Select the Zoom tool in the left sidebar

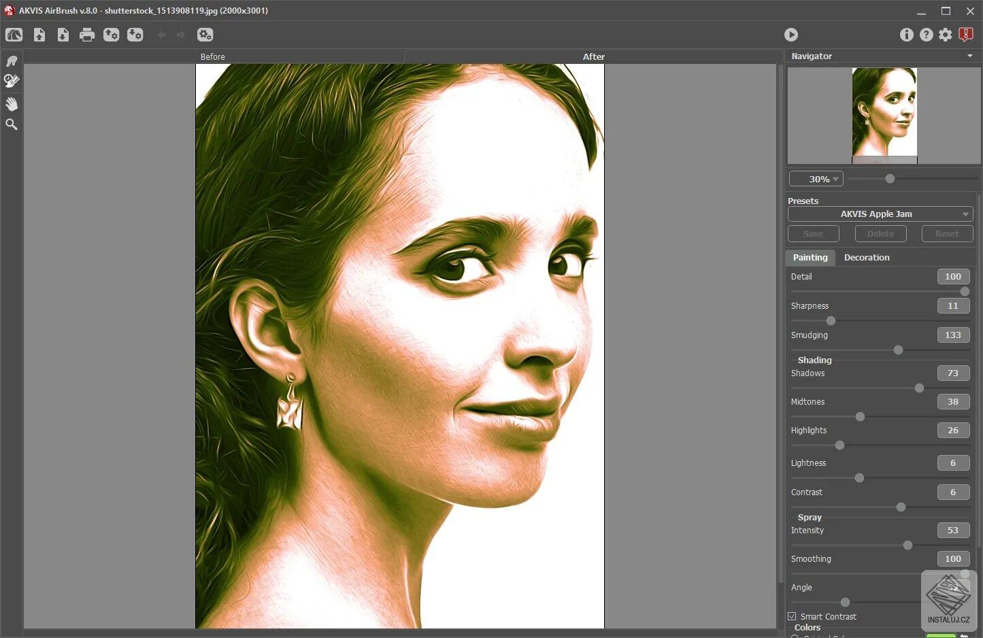[x=11, y=124]
